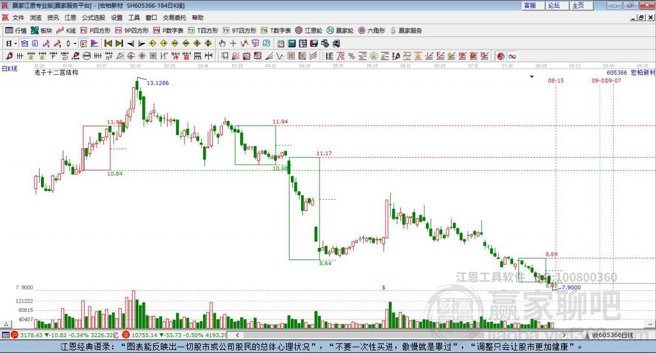Open the 公式选股 menu
The width and height of the screenshot is (656, 353).
tap(94, 17)
